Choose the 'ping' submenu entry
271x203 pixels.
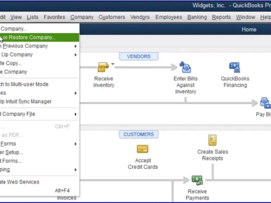[x=39, y=170]
